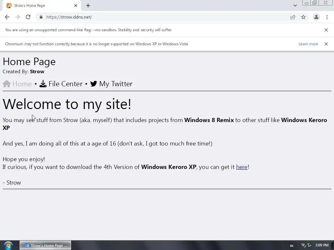The height and width of the screenshot is (250, 334).
Task: Minimize the Chromium window
Action: (307, 3)
